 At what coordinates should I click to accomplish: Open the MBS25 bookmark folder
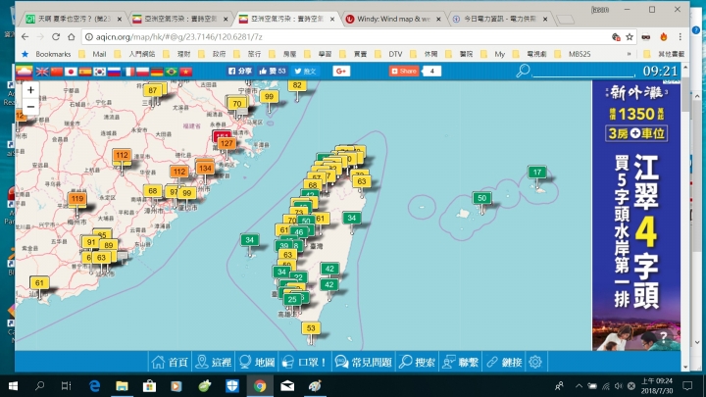point(573,54)
